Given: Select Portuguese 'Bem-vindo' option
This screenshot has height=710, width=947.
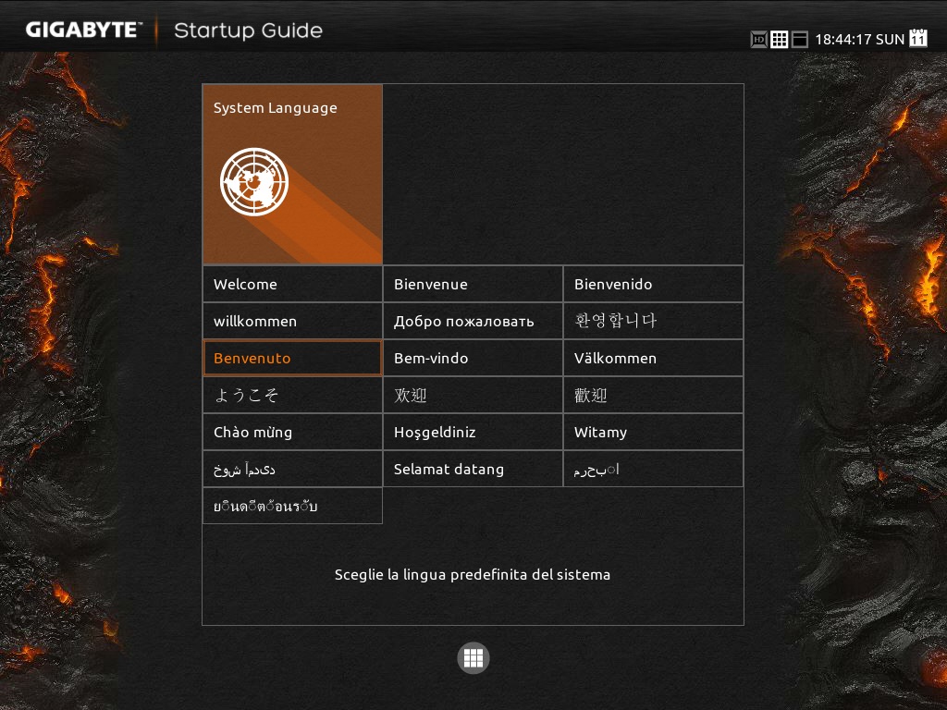Looking at the screenshot, I should pos(473,358).
